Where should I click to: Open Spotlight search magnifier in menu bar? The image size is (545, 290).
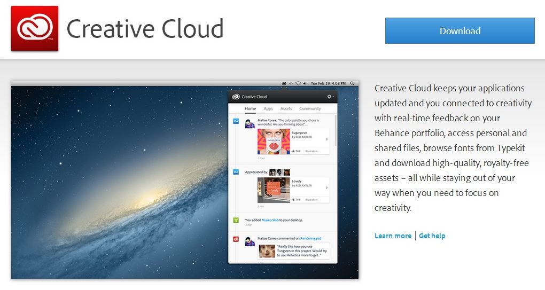pyautogui.click(x=352, y=83)
